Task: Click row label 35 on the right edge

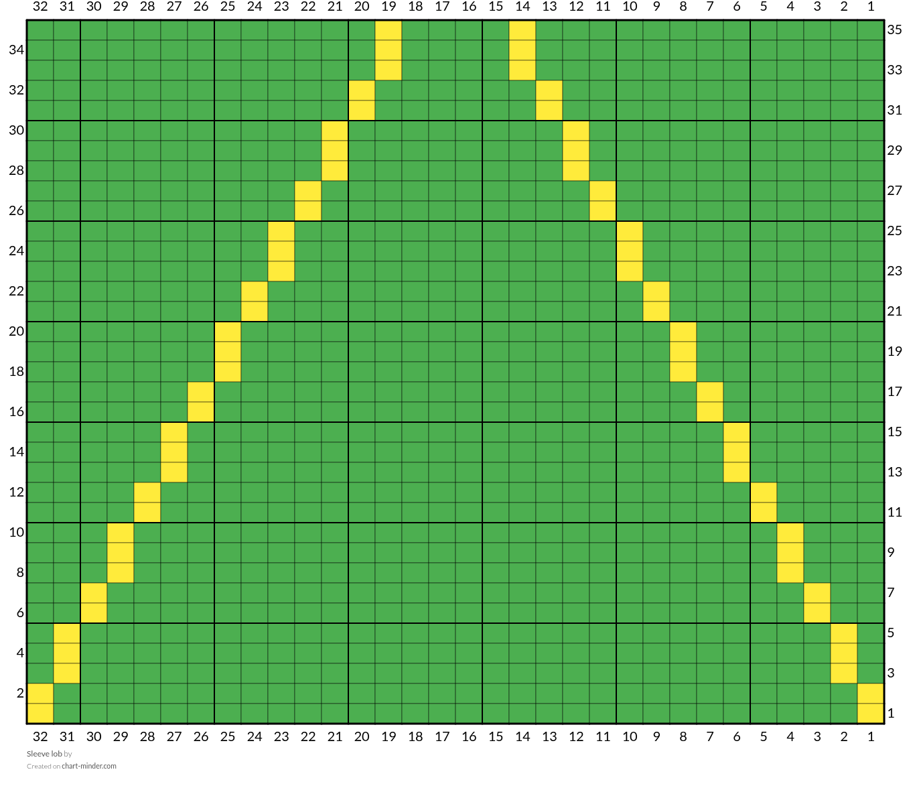Action: click(894, 29)
